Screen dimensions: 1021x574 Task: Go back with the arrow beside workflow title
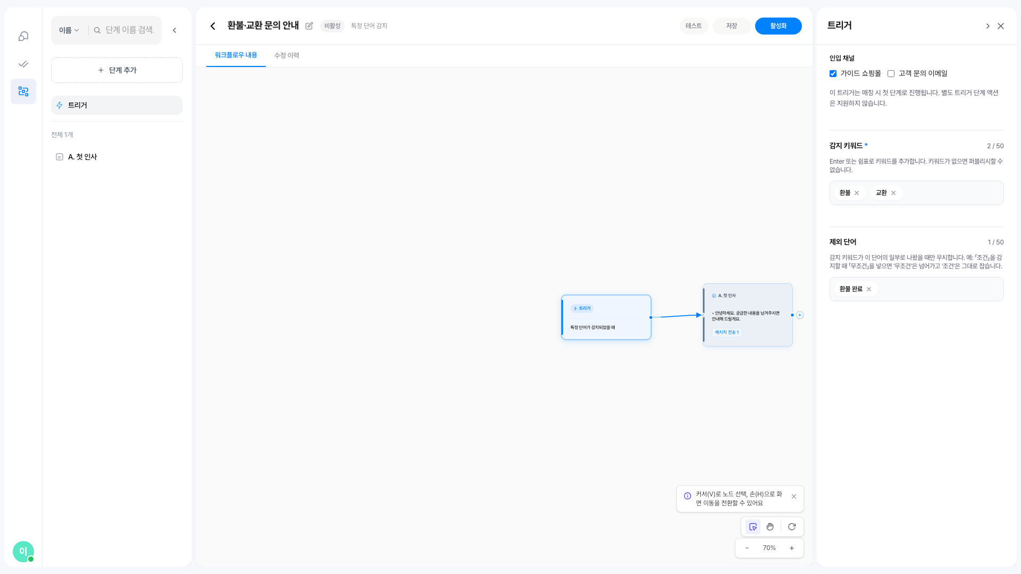213,26
